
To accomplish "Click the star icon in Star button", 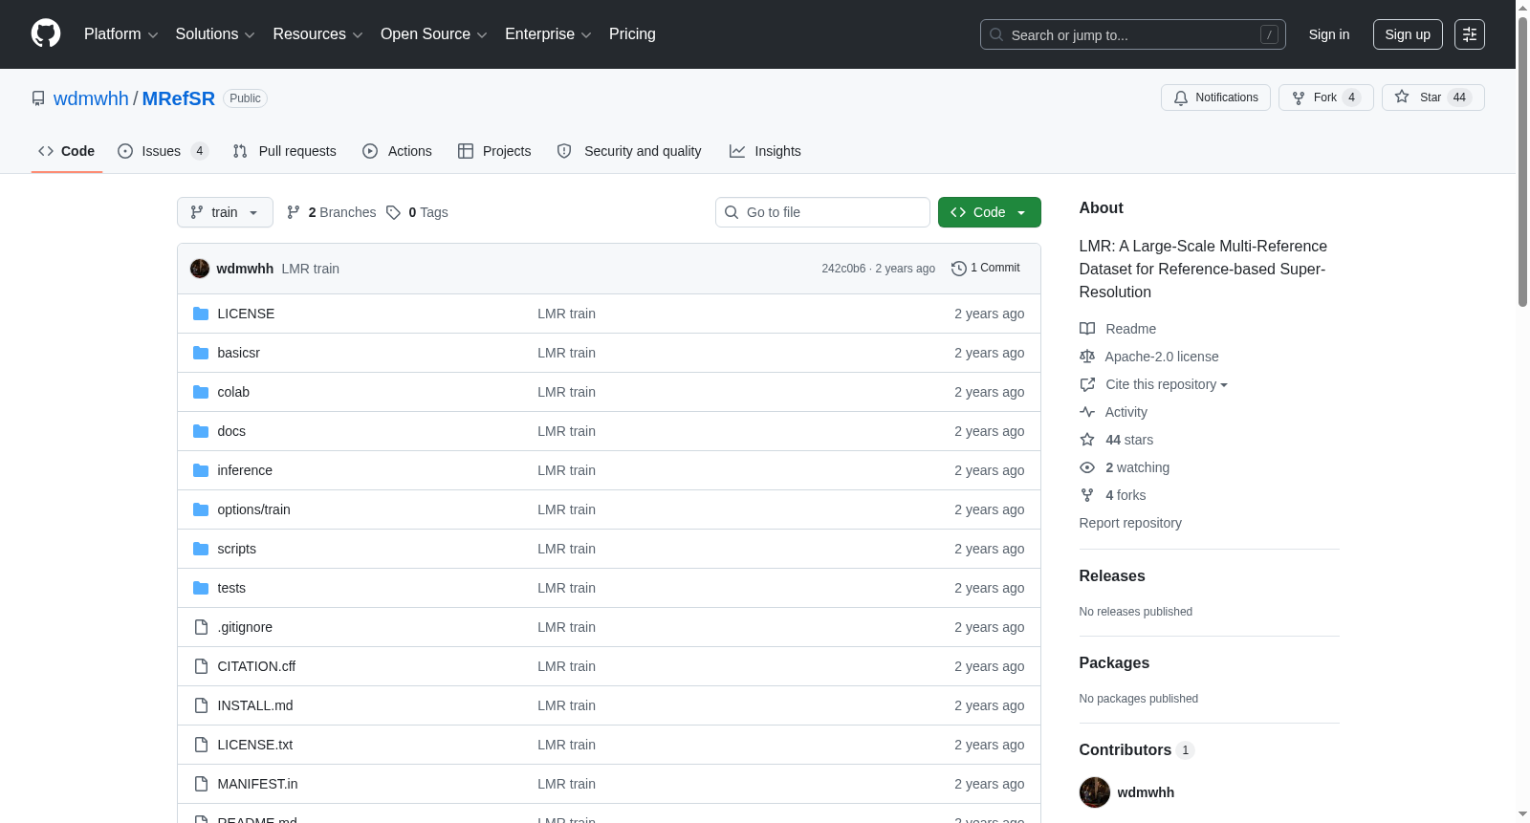I will click(1402, 97).
